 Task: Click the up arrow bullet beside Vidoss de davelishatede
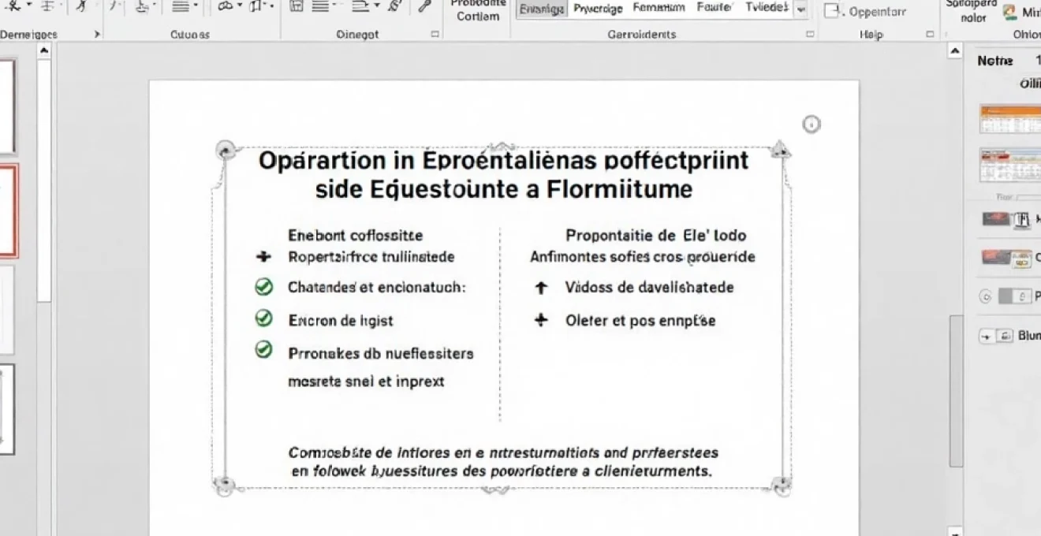[x=541, y=288]
